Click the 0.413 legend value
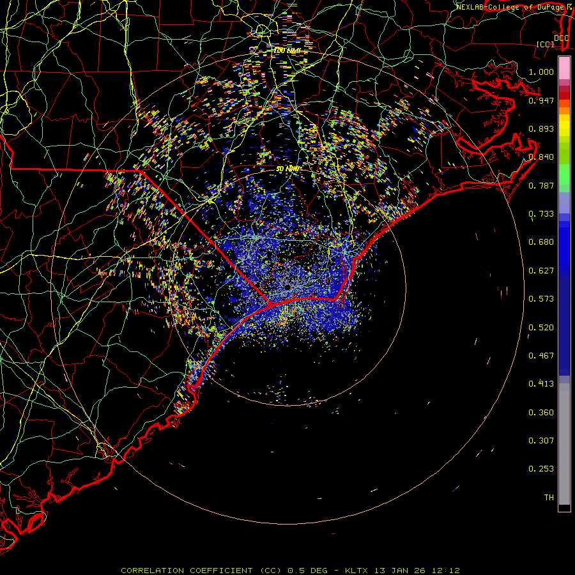The width and height of the screenshot is (575, 575). (541, 384)
